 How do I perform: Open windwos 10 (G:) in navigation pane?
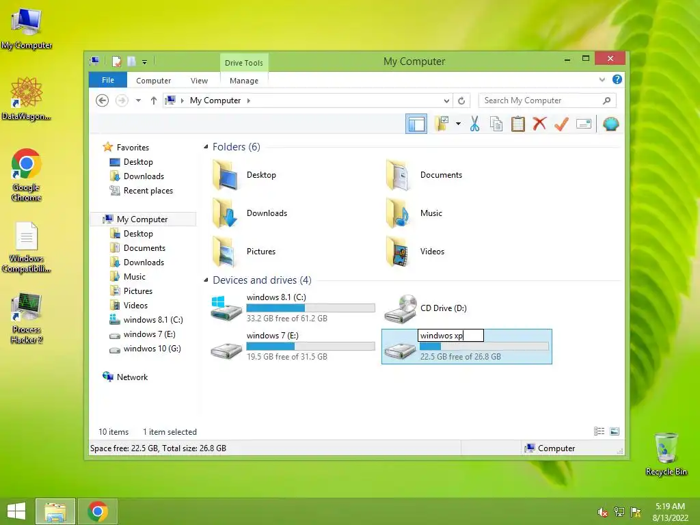[x=152, y=348]
